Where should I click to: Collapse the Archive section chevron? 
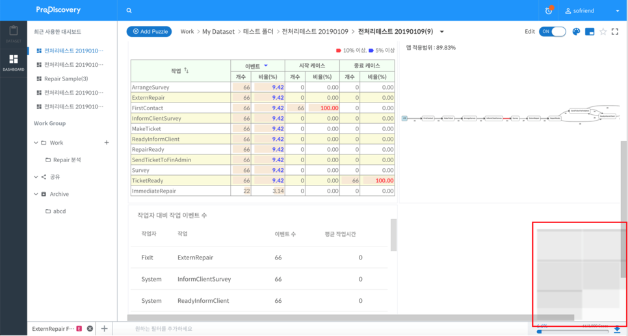click(36, 195)
